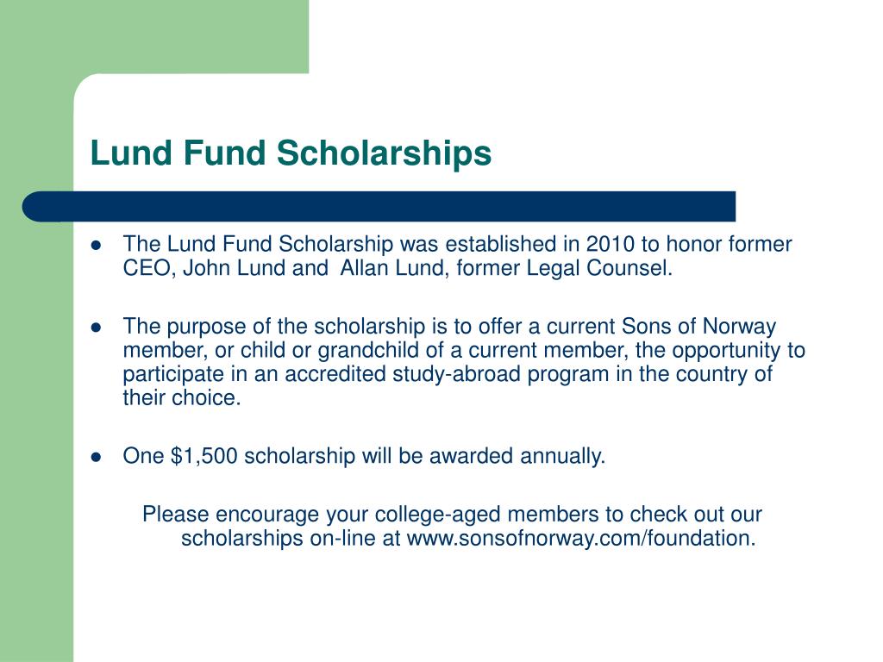The width and height of the screenshot is (883, 662).
Task: Click the Lund Fund Scholarships title
Action: [x=291, y=153]
